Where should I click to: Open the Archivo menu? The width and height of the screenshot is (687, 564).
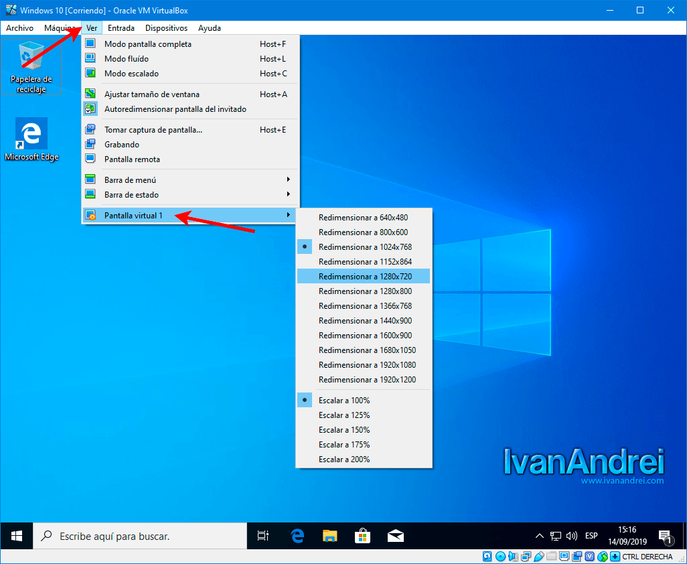[x=19, y=28]
